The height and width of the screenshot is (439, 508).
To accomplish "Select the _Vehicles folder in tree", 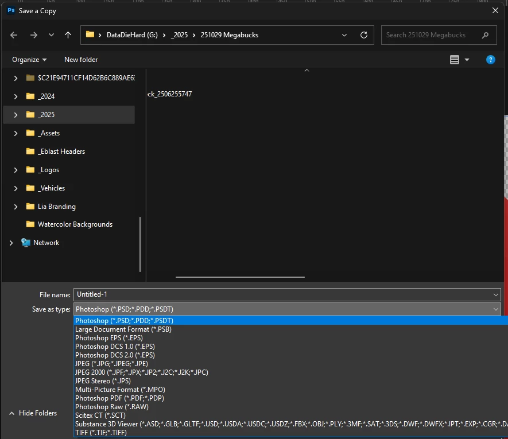I will coord(46,188).
